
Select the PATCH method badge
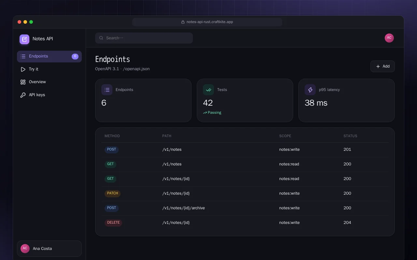[112, 193]
